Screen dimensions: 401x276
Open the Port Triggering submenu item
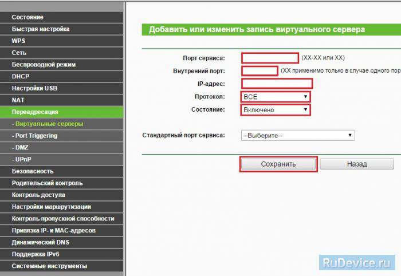point(61,136)
